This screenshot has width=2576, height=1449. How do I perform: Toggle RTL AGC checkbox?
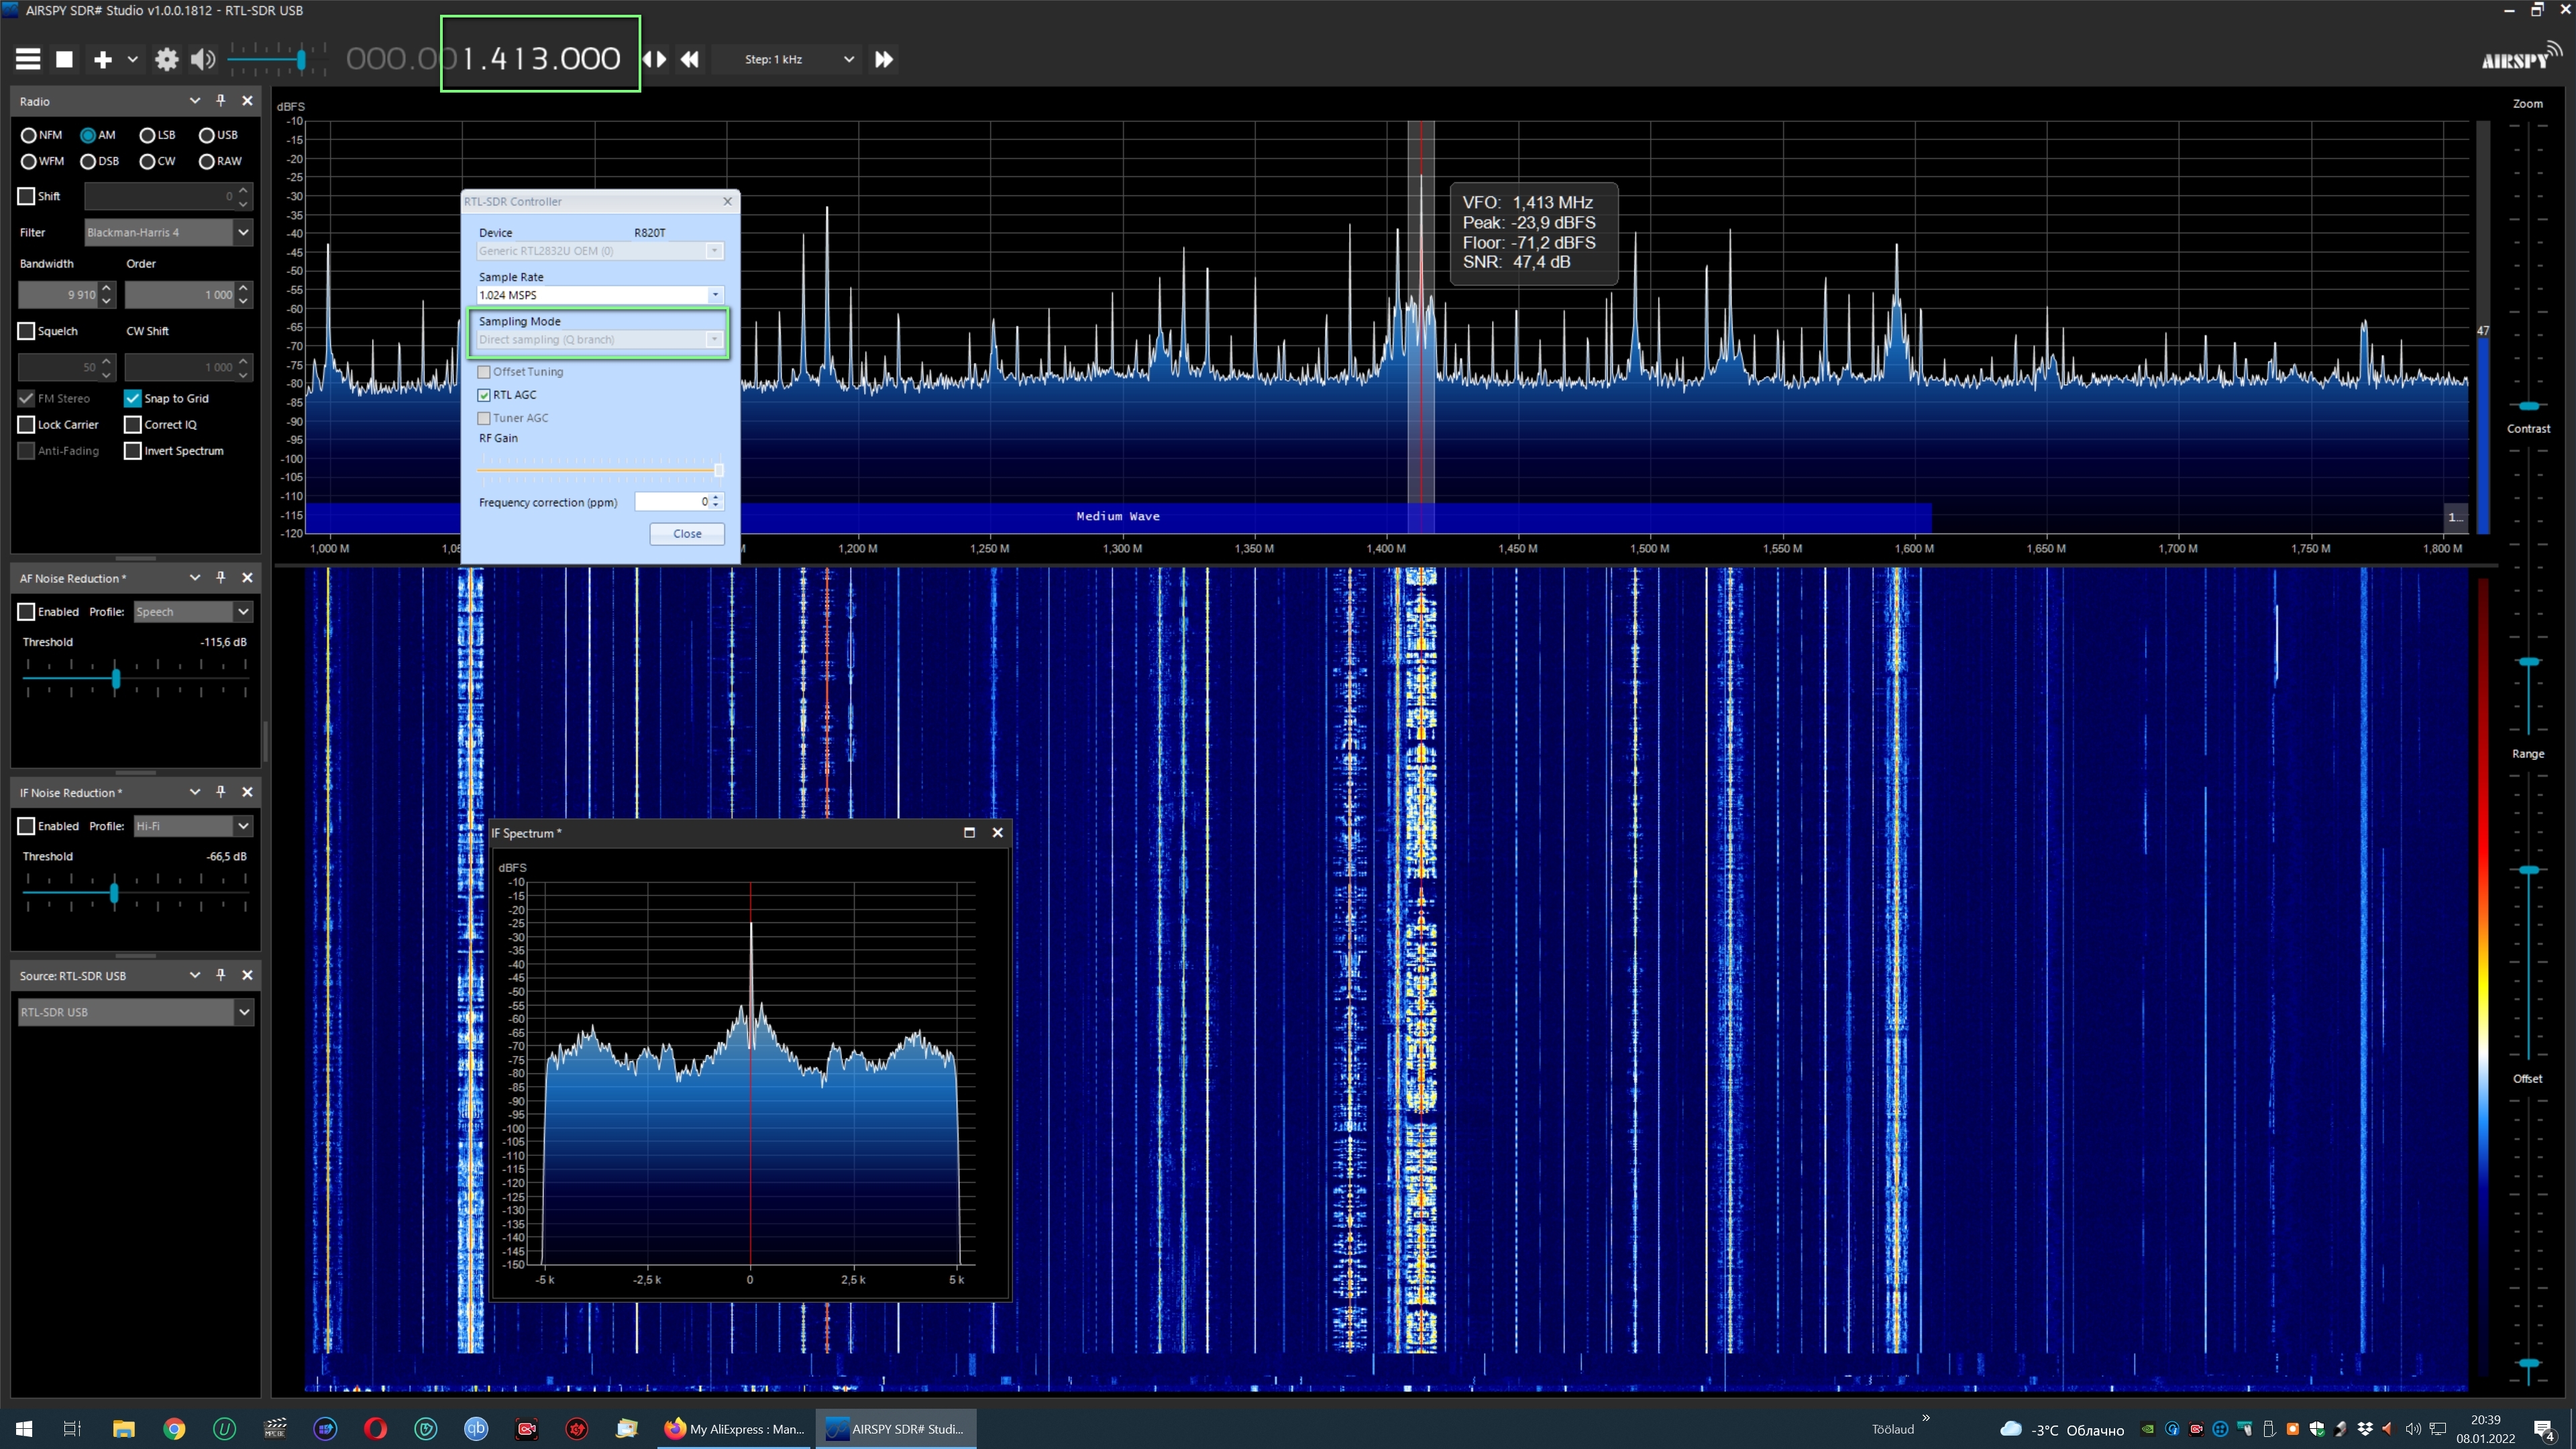pyautogui.click(x=484, y=395)
